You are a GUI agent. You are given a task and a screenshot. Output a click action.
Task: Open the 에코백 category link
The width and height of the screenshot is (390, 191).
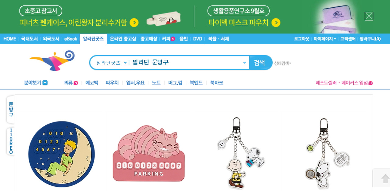pos(92,83)
